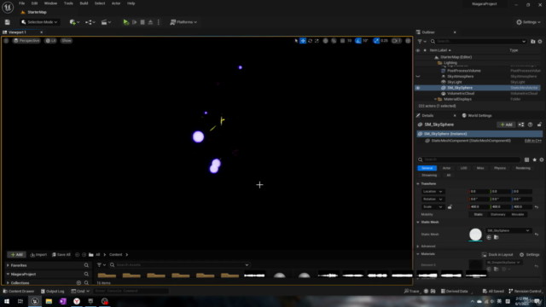This screenshot has width=546, height=307.
Task: Open the SM_SkySphere static mesh dropdown
Action: [508, 230]
